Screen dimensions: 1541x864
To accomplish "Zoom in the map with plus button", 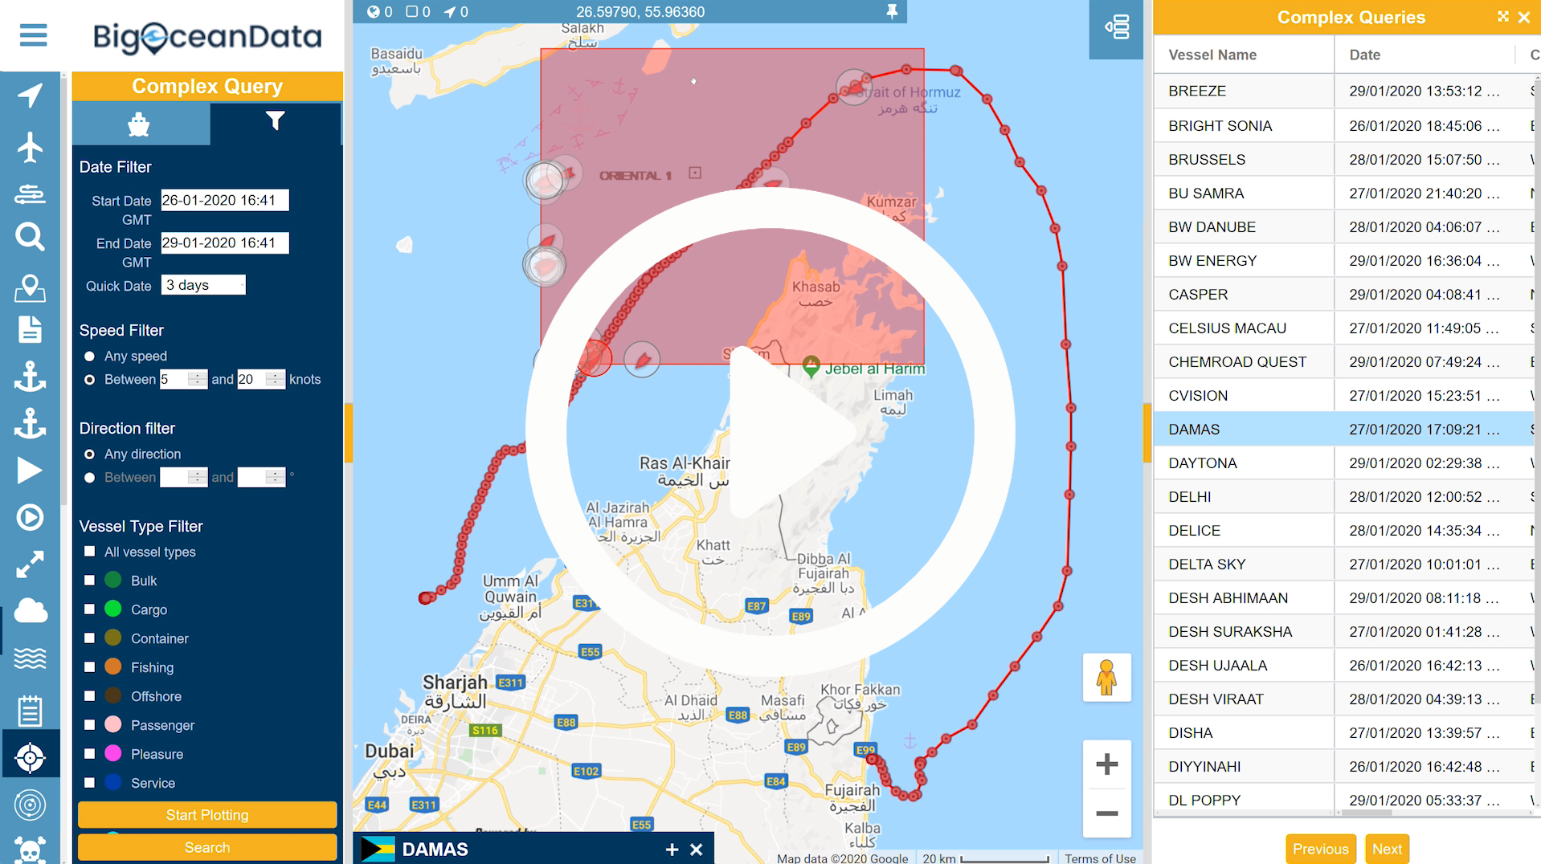I will click(x=1106, y=764).
